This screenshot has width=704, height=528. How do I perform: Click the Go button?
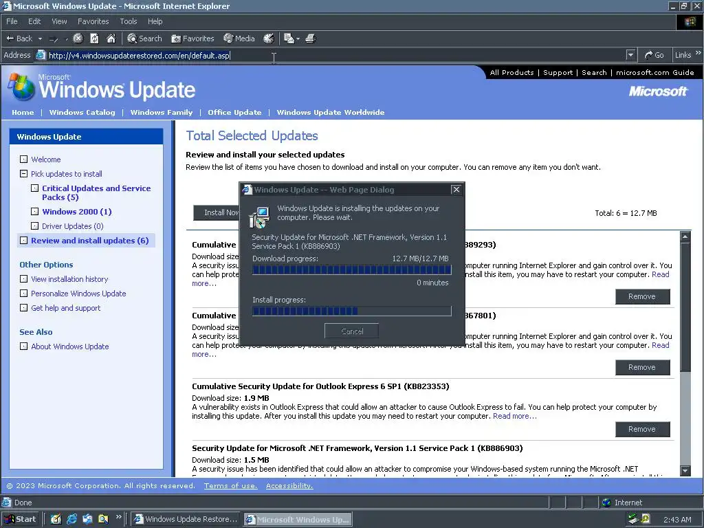(x=654, y=55)
